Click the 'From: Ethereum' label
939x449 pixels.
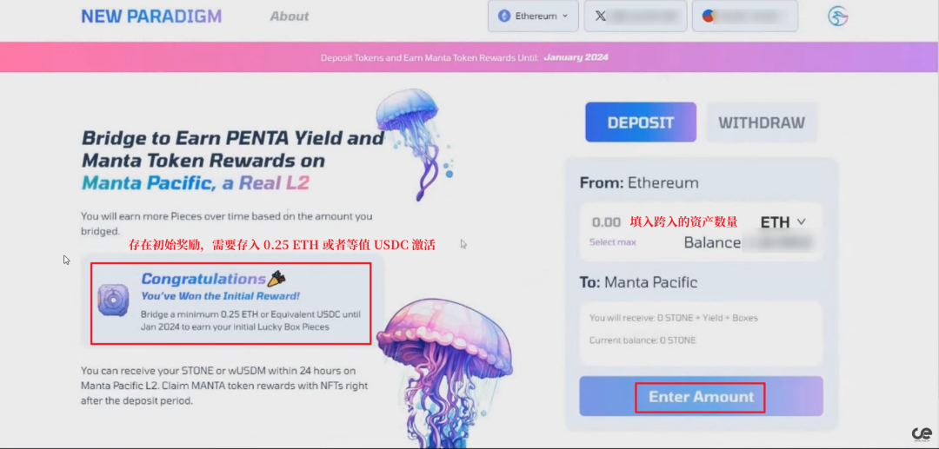(639, 182)
